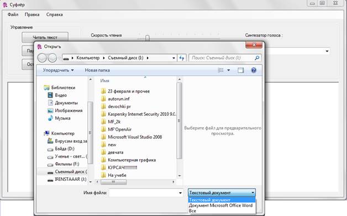This screenshot has height=216, width=347.
Task: Select Ученье - свет drive
Action: pos(67,156)
